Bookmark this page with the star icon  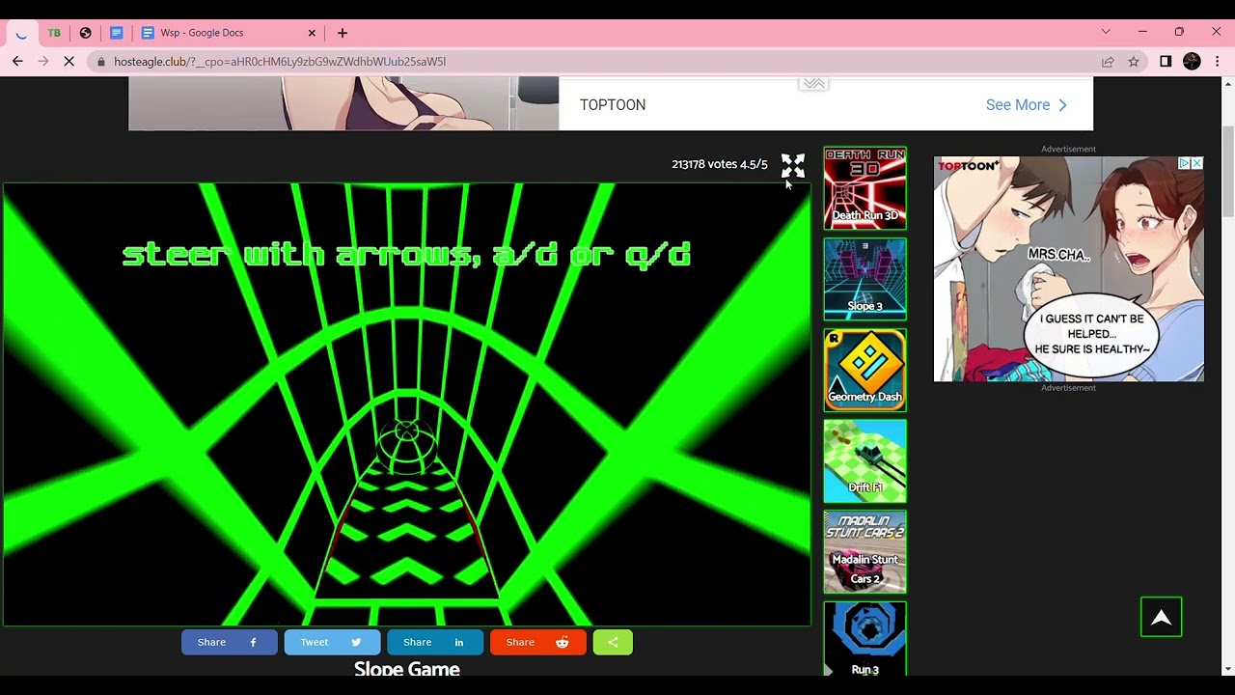1134,62
